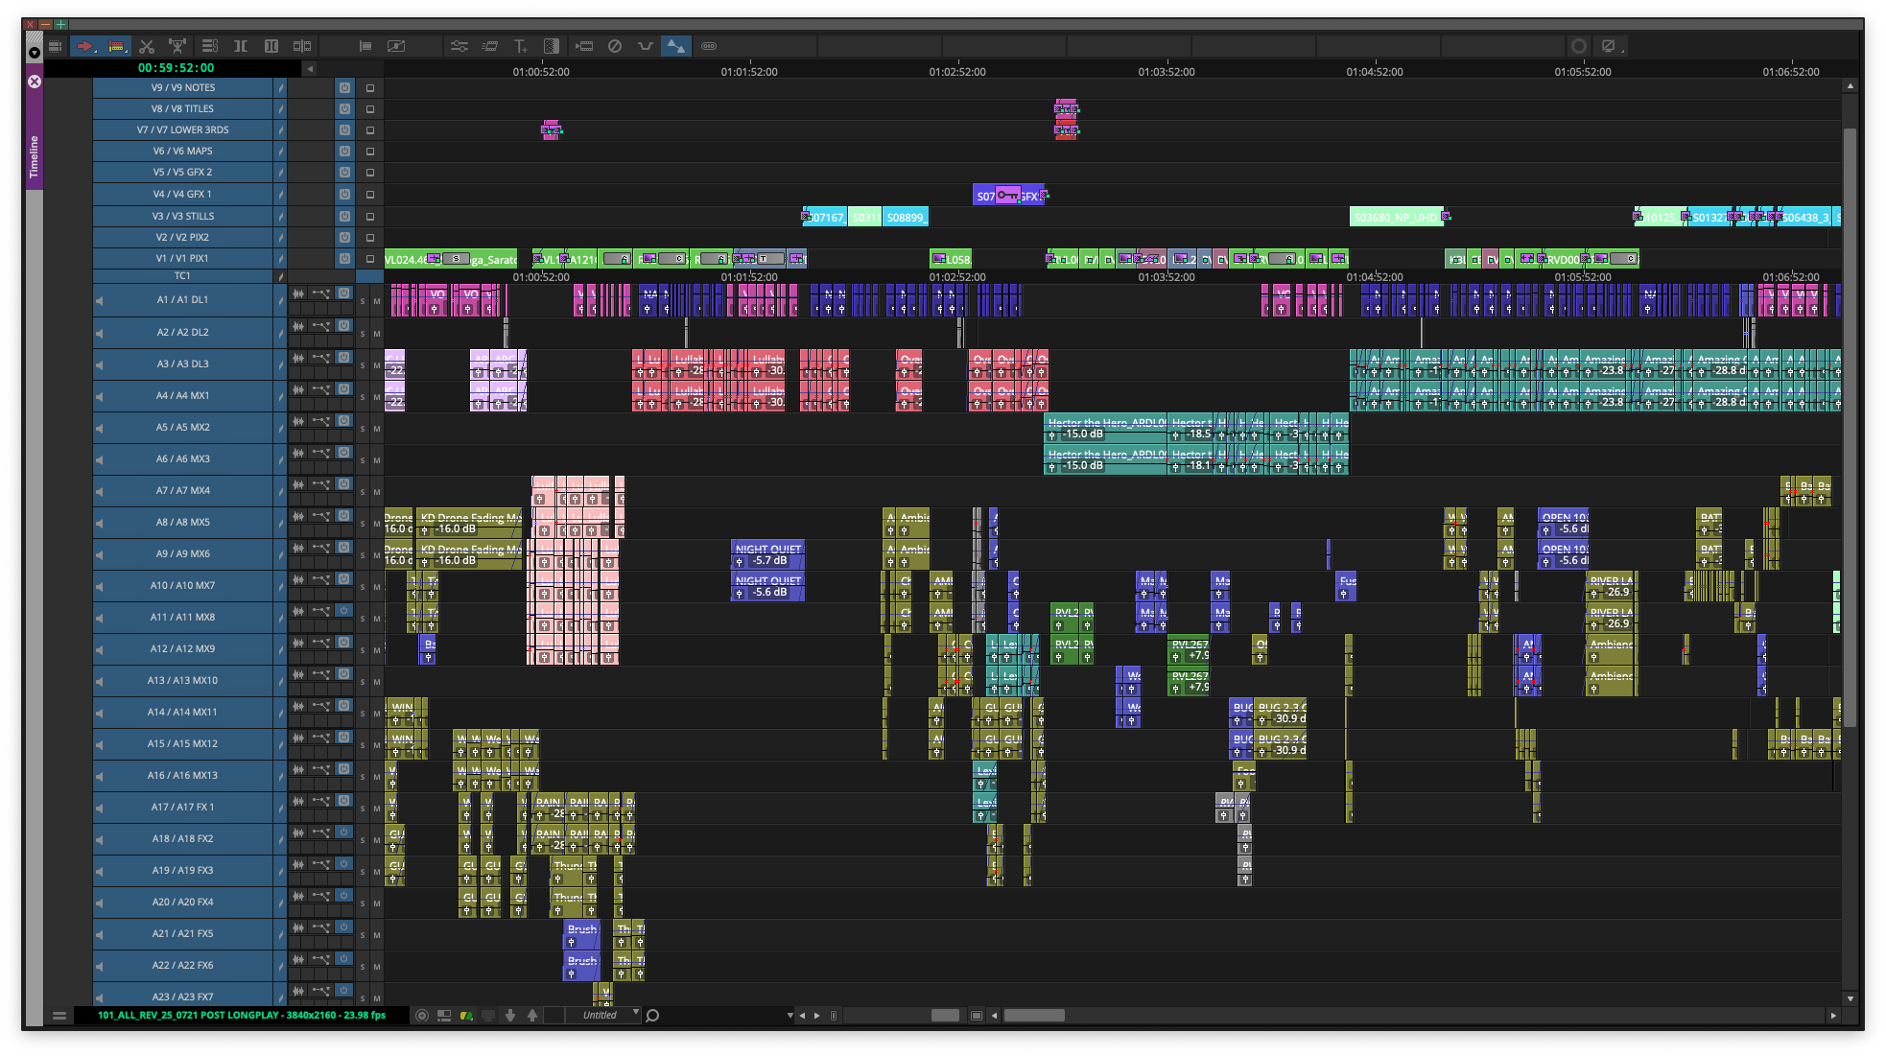The height and width of the screenshot is (1056, 1886).
Task: Click the Title tool T+ icon
Action: [x=521, y=46]
